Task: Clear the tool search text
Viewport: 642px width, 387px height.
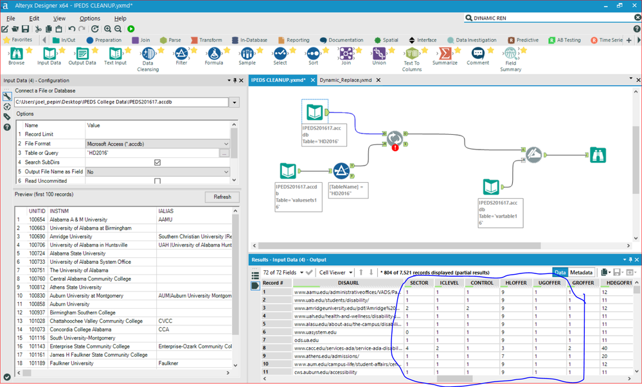Action: click(x=638, y=17)
